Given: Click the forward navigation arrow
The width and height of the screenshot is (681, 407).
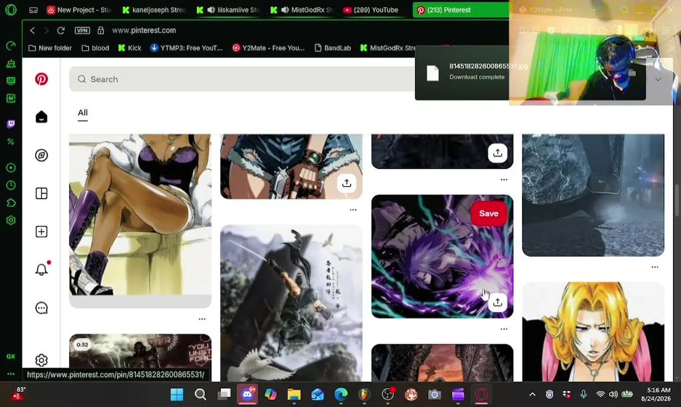Looking at the screenshot, I should coord(46,31).
